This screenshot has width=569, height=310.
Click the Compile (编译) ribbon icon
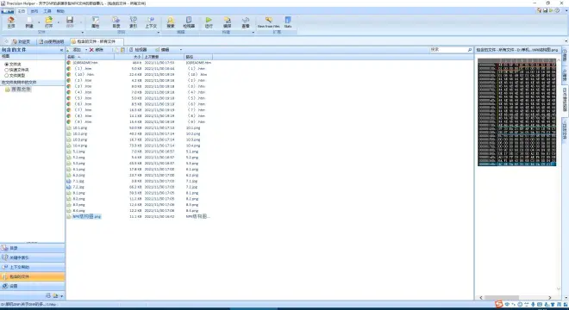click(227, 21)
